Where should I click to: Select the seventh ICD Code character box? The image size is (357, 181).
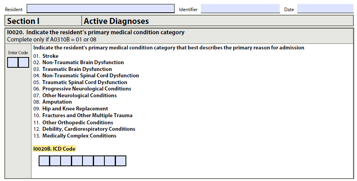click(110, 161)
